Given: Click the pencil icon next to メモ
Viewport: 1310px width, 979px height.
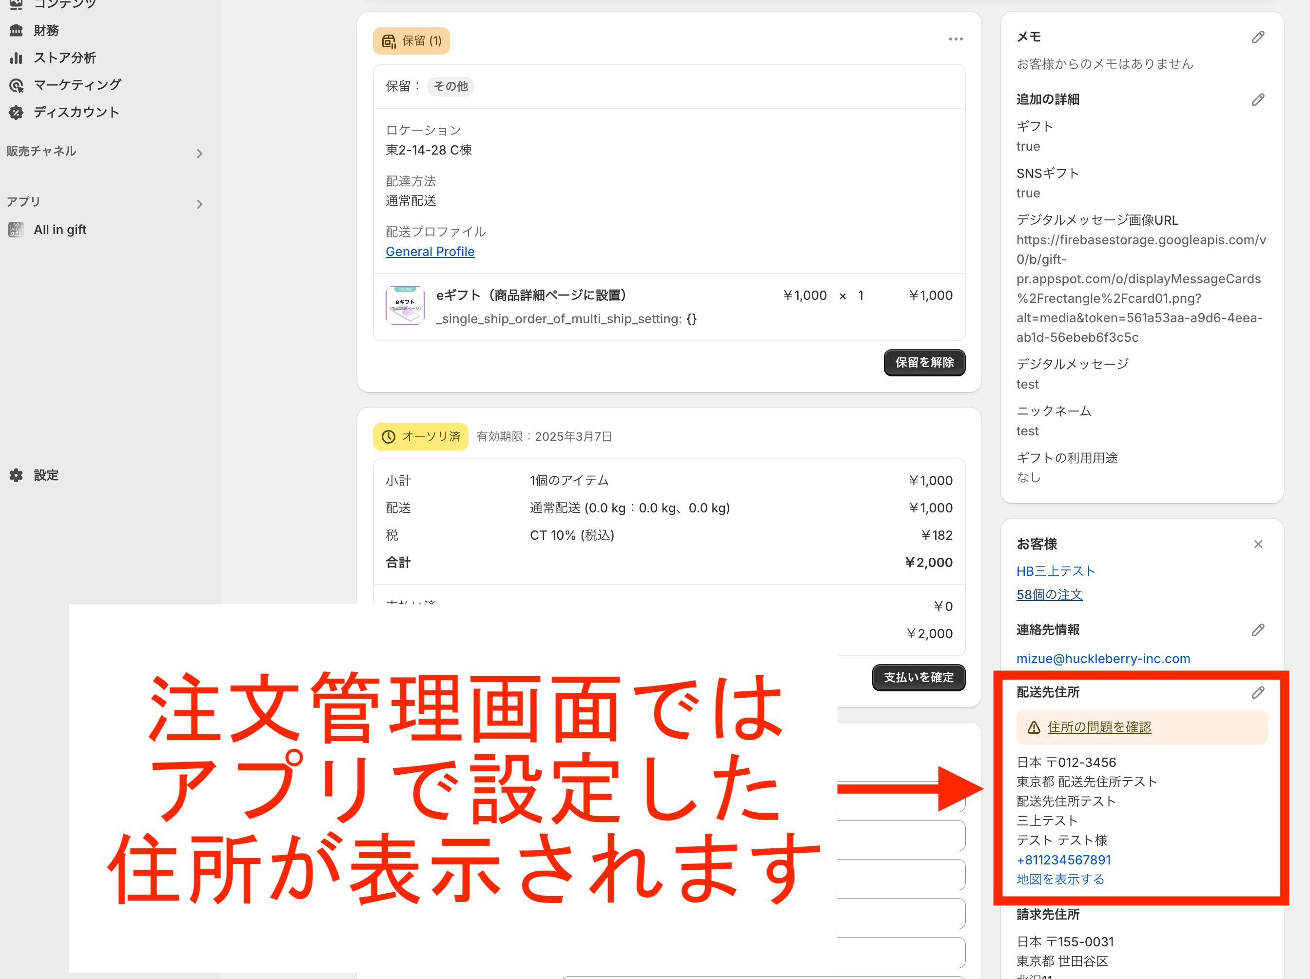Looking at the screenshot, I should 1257,38.
